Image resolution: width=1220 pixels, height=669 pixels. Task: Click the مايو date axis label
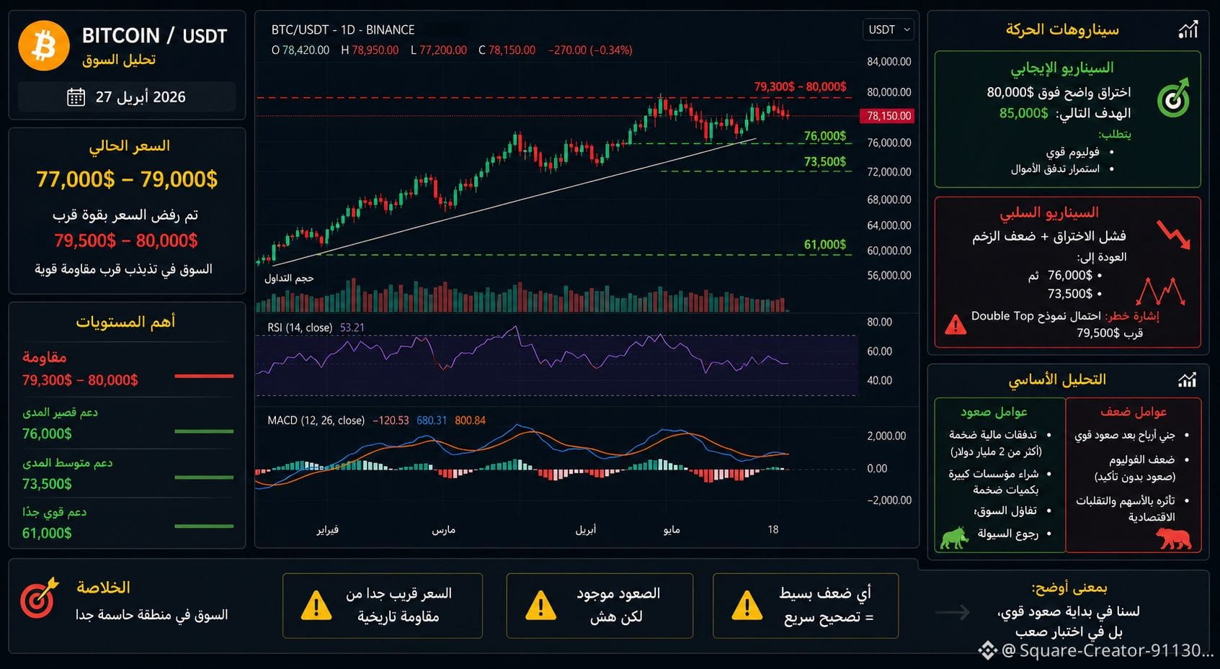(672, 530)
